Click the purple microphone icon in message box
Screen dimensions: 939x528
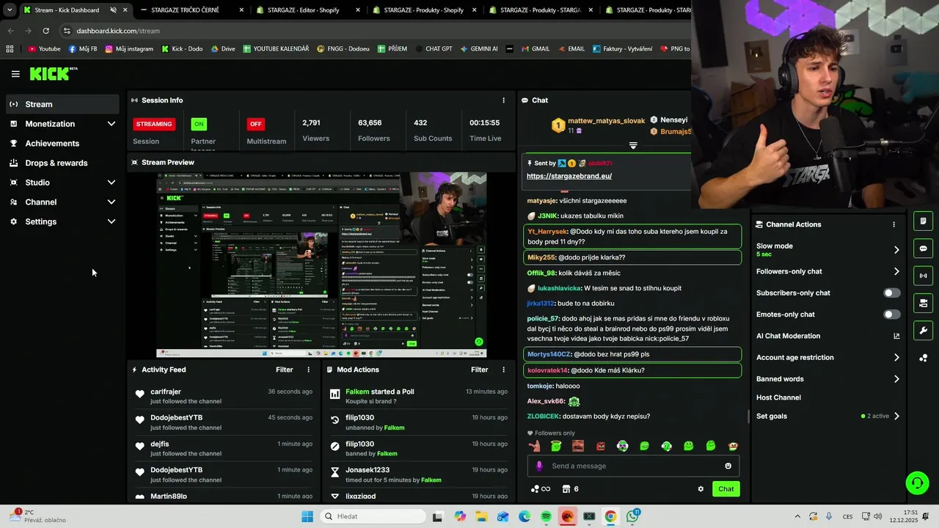tap(539, 466)
